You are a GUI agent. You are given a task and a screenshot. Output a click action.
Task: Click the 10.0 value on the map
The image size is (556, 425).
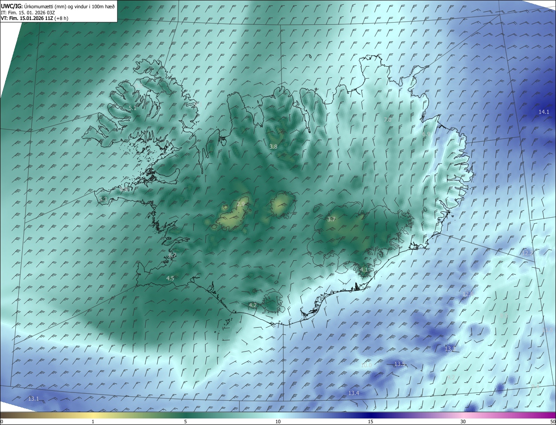(366, 365)
